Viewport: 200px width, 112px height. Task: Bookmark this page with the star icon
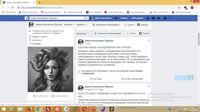coord(179,8)
